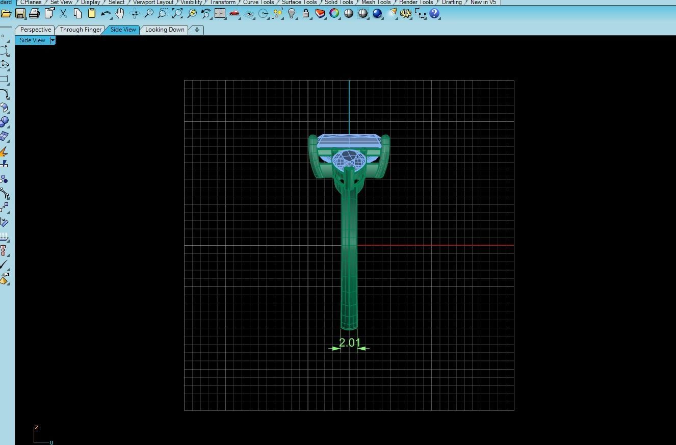Open the CPlanes toolbar tab
This screenshot has height=445, width=676.
31,2
